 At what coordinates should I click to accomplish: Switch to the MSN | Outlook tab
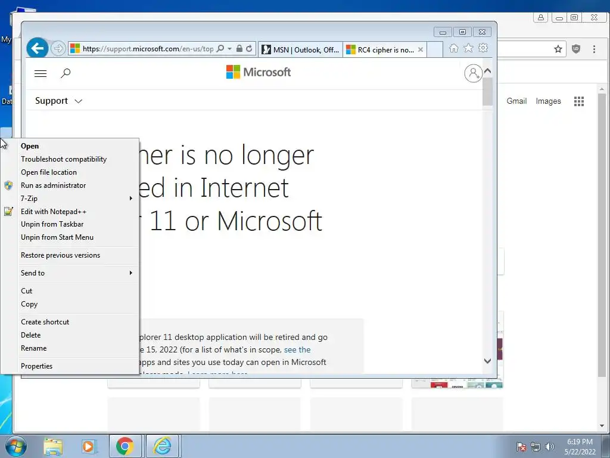click(300, 49)
